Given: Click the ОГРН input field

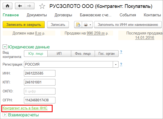Looking at the screenshot, I should click(x=40, y=100).
